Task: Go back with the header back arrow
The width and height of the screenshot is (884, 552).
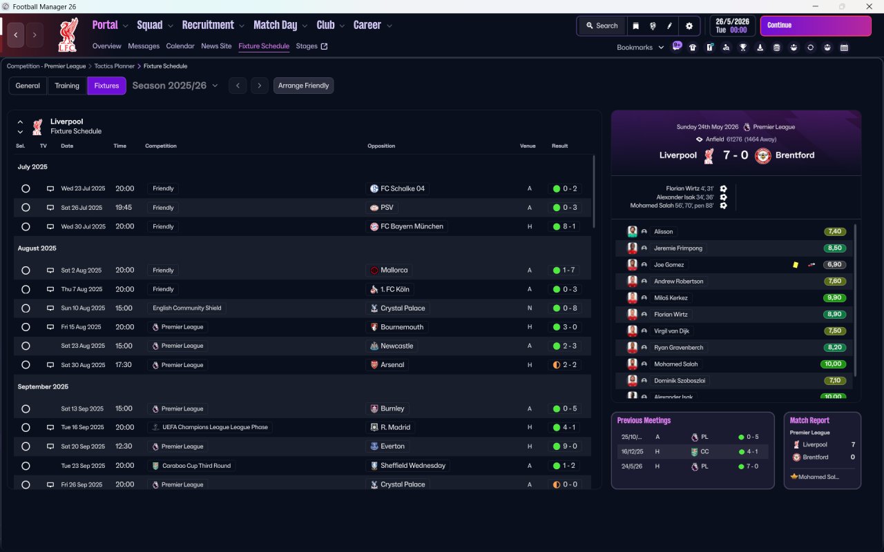Action: click(x=16, y=35)
